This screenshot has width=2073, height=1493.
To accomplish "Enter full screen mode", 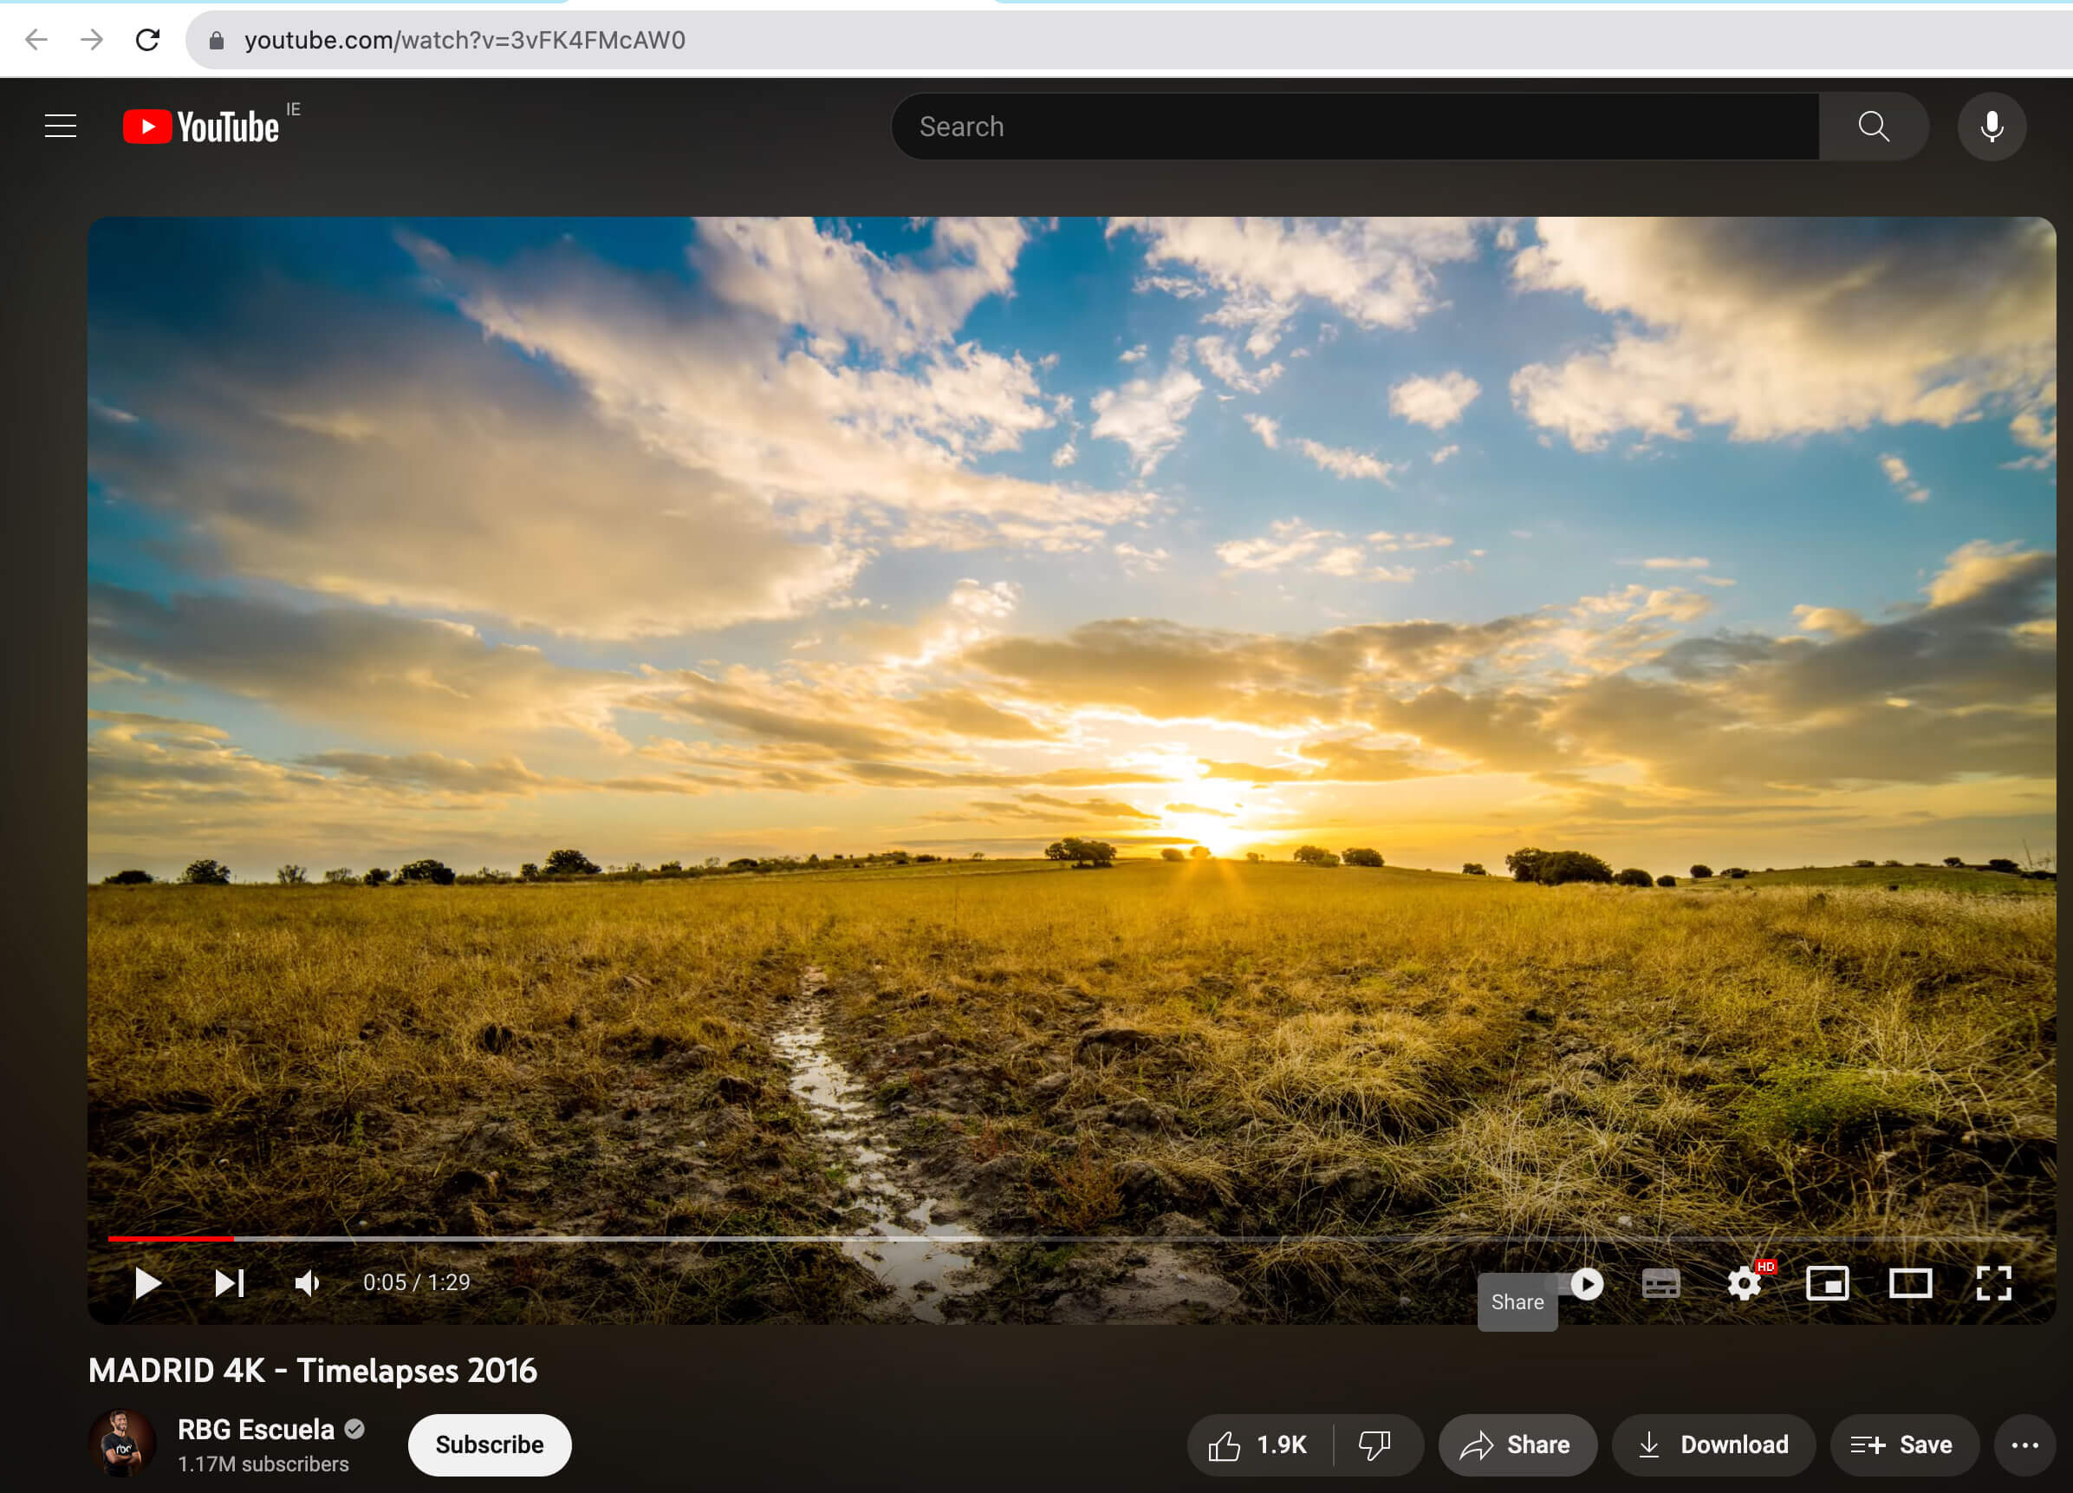I will pyautogui.click(x=1993, y=1284).
